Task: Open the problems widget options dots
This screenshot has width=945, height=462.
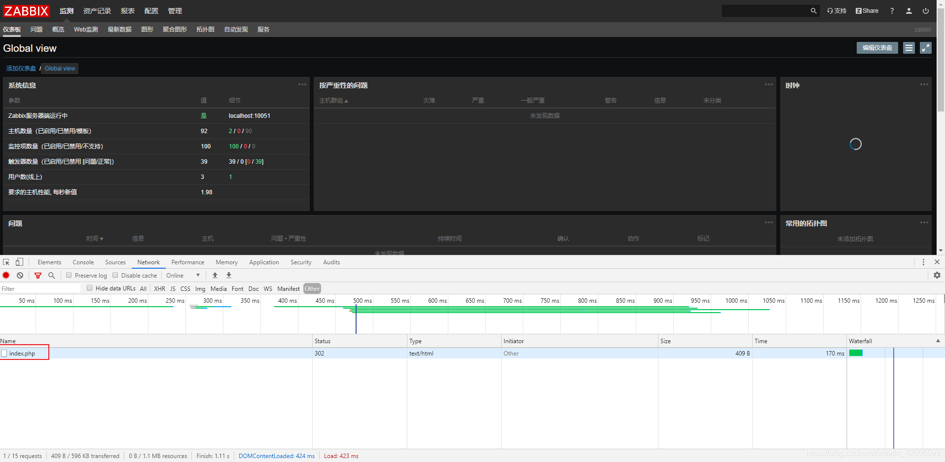Action: pos(768,222)
